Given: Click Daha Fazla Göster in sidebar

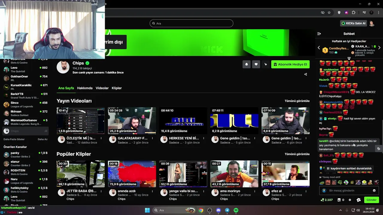Looking at the screenshot, I should pyautogui.click(x=14, y=139).
